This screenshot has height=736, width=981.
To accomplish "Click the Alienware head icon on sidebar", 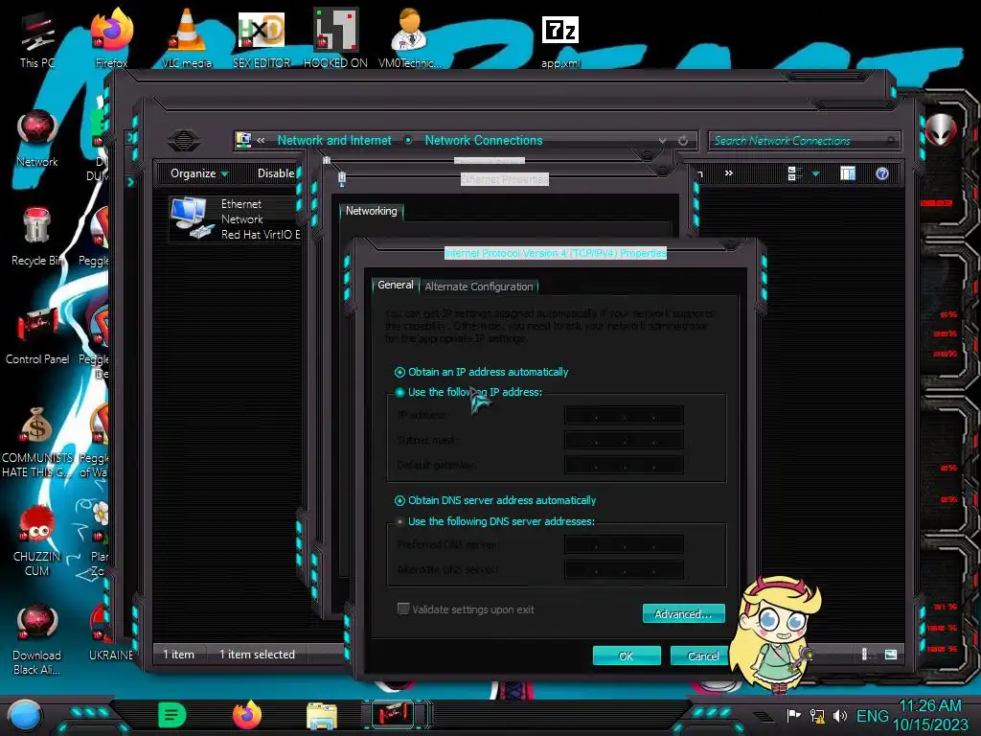I will tap(941, 129).
